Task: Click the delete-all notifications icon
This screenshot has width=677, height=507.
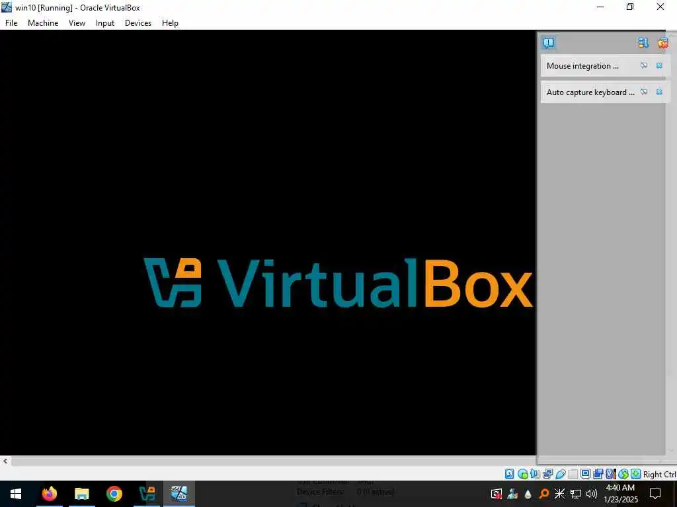Action: 662,43
